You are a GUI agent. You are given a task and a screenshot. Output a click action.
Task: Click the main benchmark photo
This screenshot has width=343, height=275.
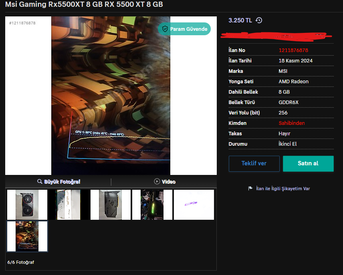point(111,96)
